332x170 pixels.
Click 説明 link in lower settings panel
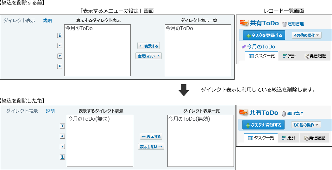tap(50, 111)
